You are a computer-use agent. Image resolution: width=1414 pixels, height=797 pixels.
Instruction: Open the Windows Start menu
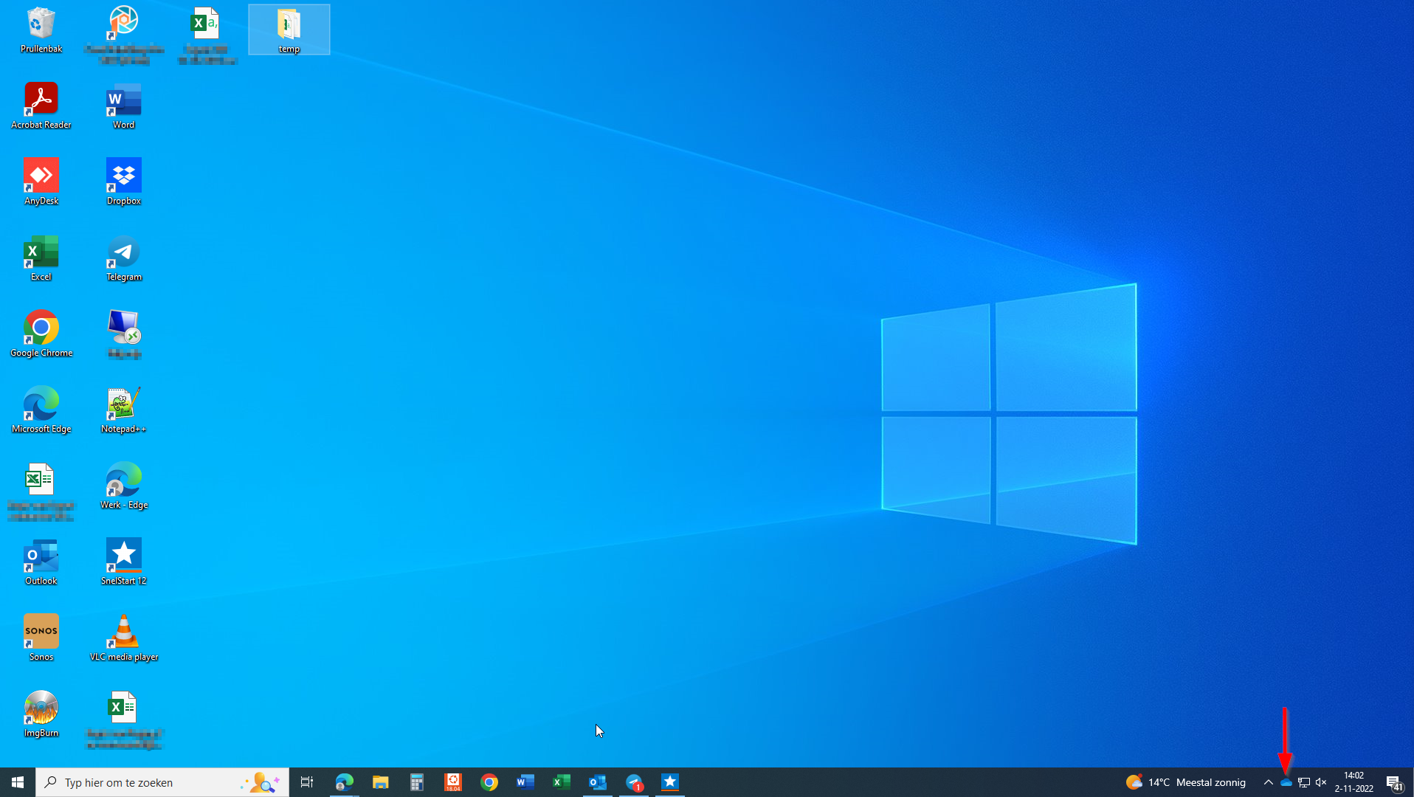pos(18,782)
